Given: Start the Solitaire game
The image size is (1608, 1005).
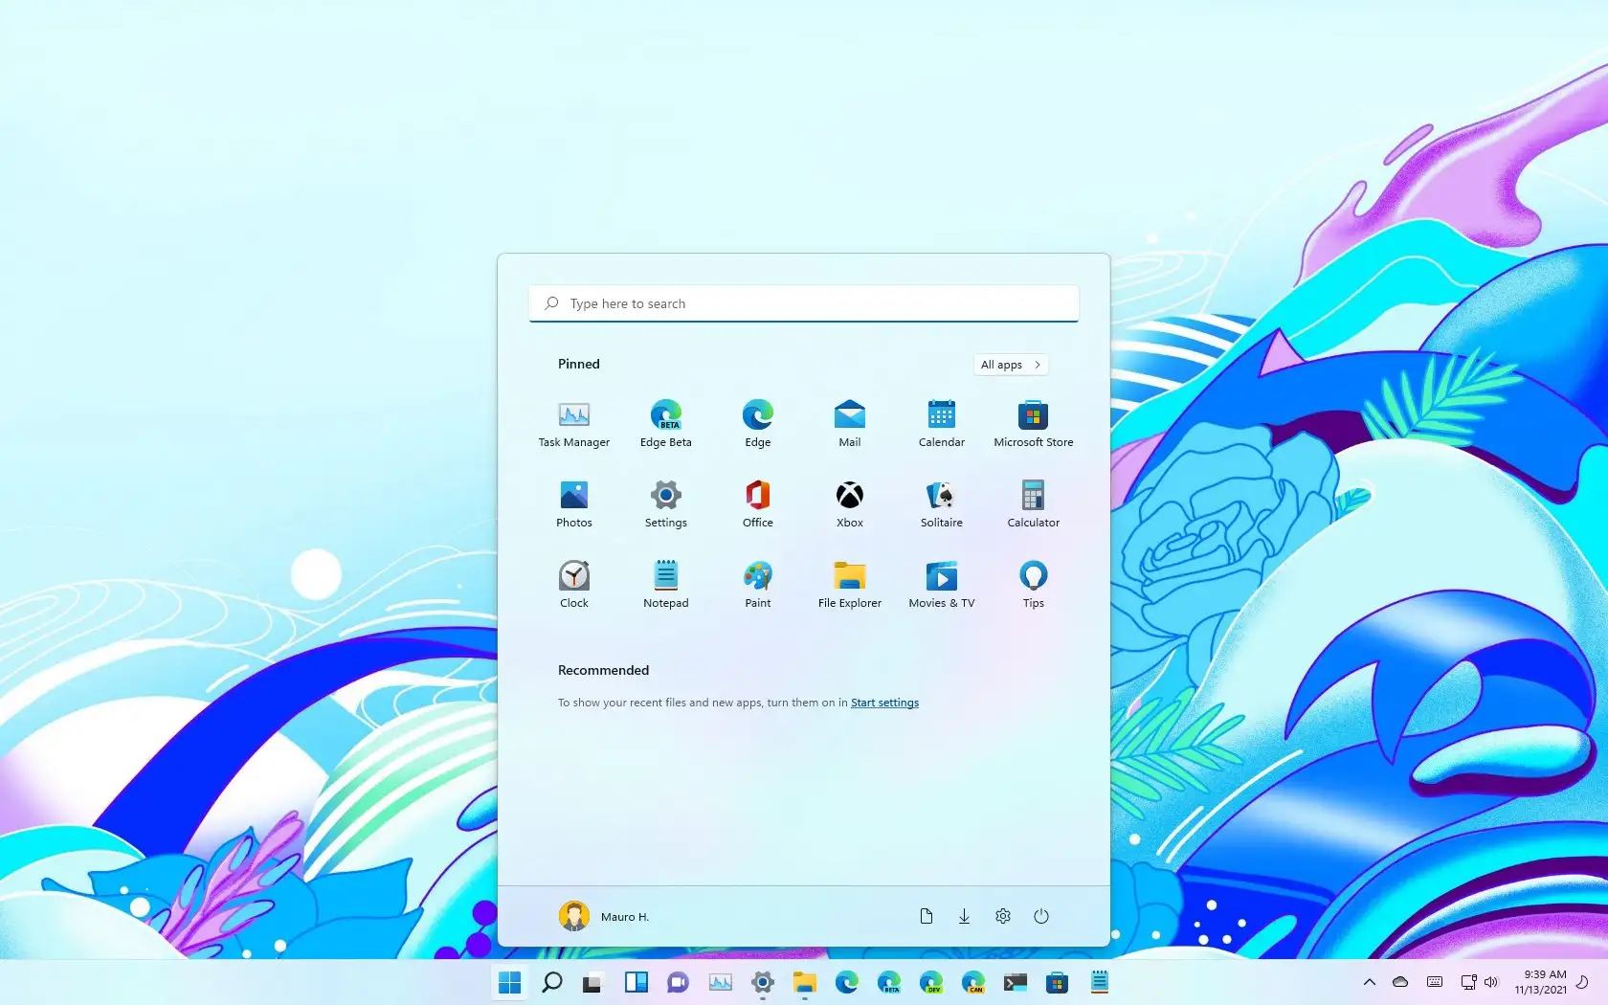Looking at the screenshot, I should 941,505.
